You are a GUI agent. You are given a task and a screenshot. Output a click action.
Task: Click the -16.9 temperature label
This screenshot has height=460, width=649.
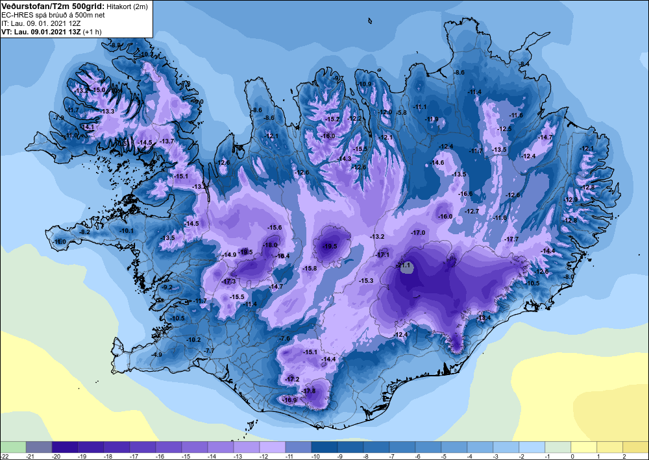coord(291,400)
